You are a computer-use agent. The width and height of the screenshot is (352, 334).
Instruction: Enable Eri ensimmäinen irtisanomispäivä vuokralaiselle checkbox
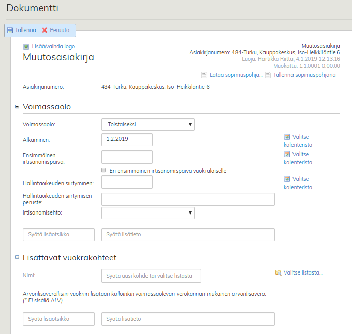tap(104, 171)
